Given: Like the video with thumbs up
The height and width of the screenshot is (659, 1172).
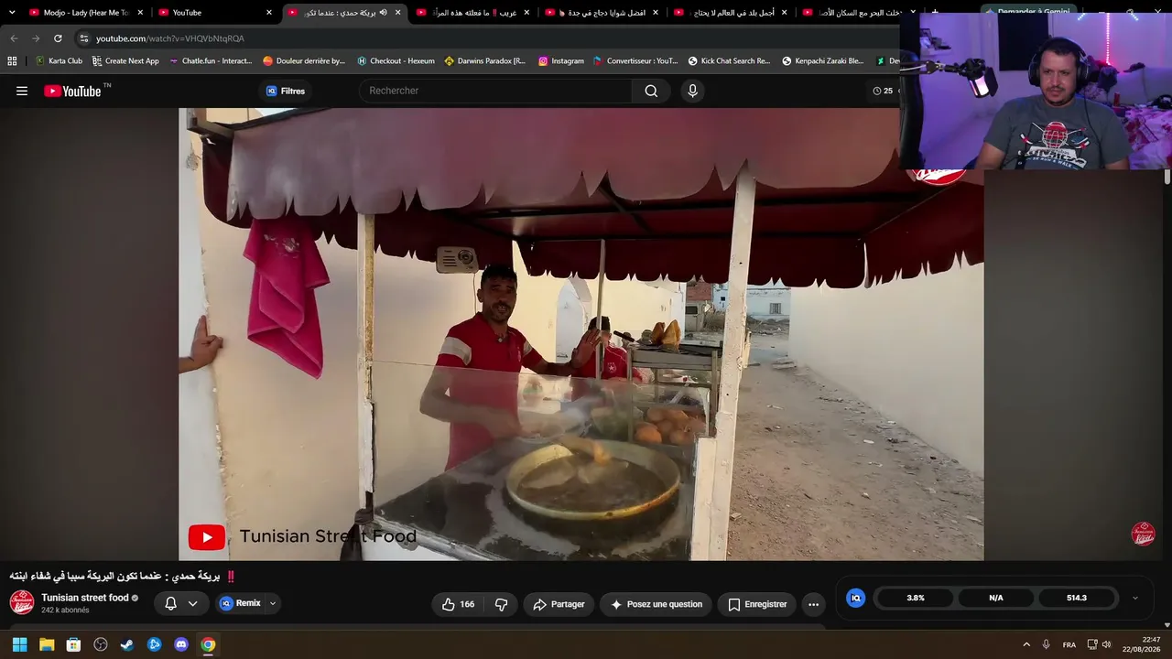Looking at the screenshot, I should click(x=458, y=604).
